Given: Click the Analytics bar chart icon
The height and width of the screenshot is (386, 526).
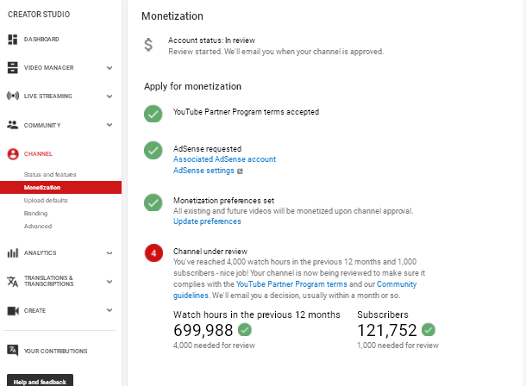Looking at the screenshot, I should click(13, 252).
